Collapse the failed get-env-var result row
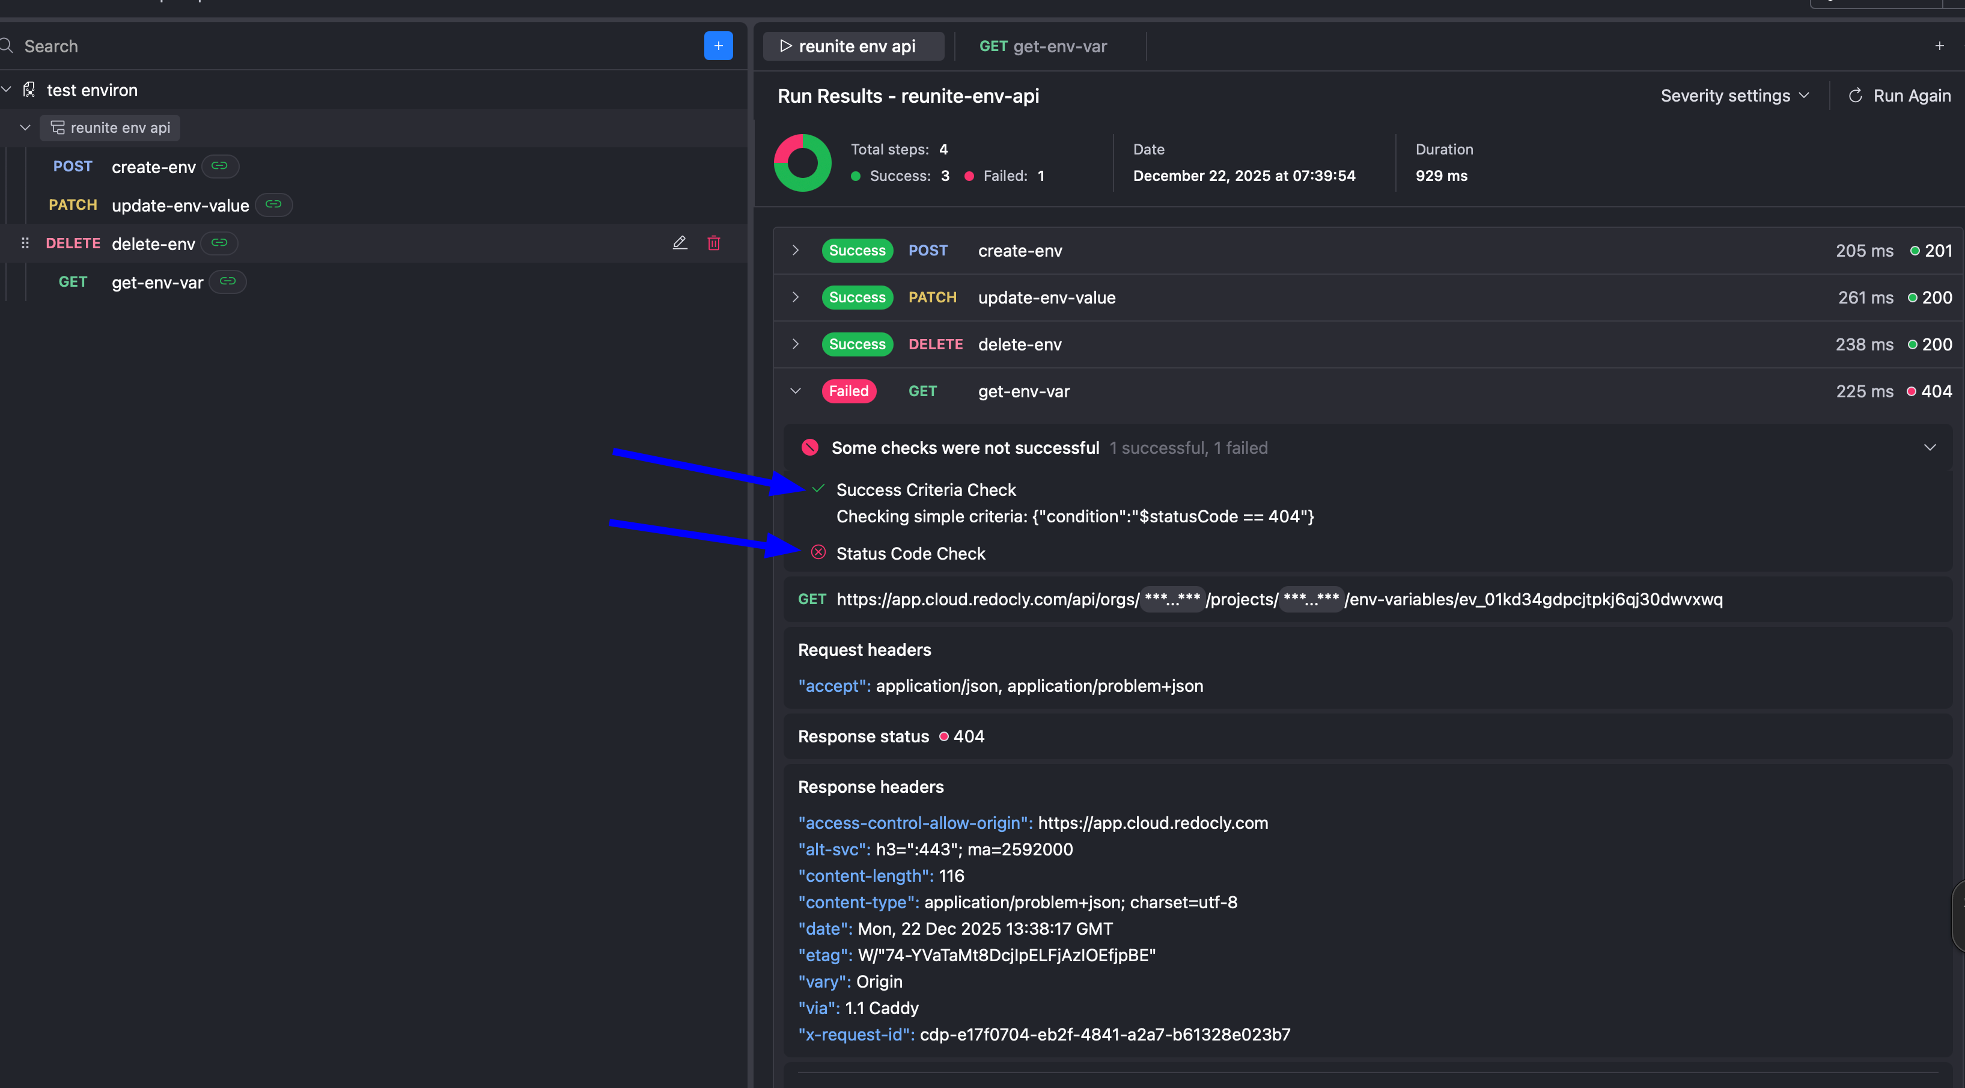This screenshot has width=1965, height=1088. [795, 391]
